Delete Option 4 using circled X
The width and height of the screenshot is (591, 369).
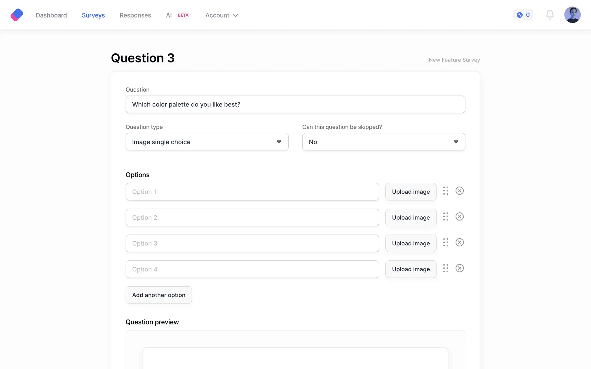click(460, 268)
